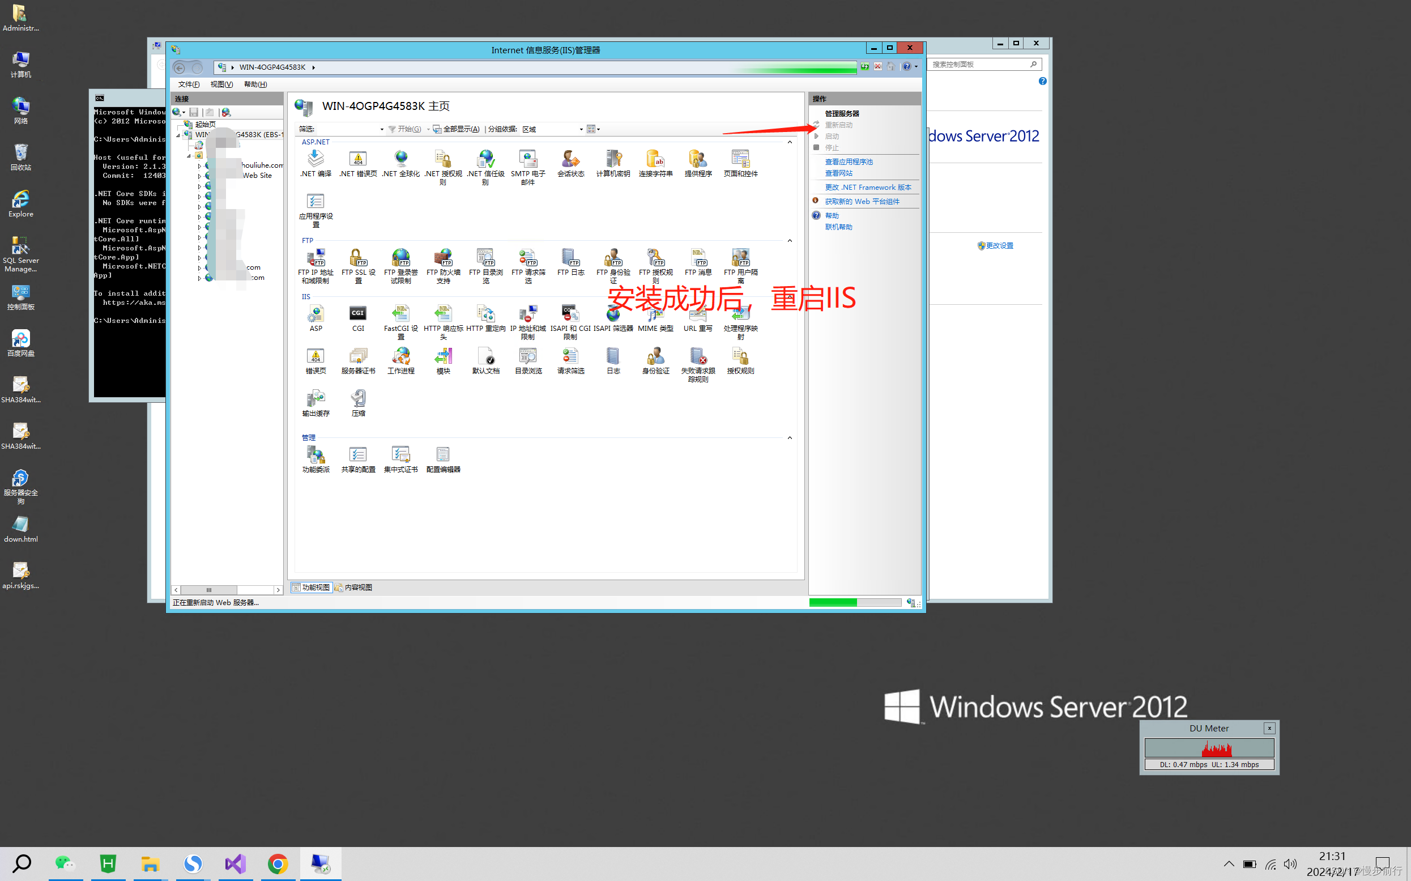Open the 视图(V) menu
This screenshot has height=881, width=1411.
click(221, 84)
